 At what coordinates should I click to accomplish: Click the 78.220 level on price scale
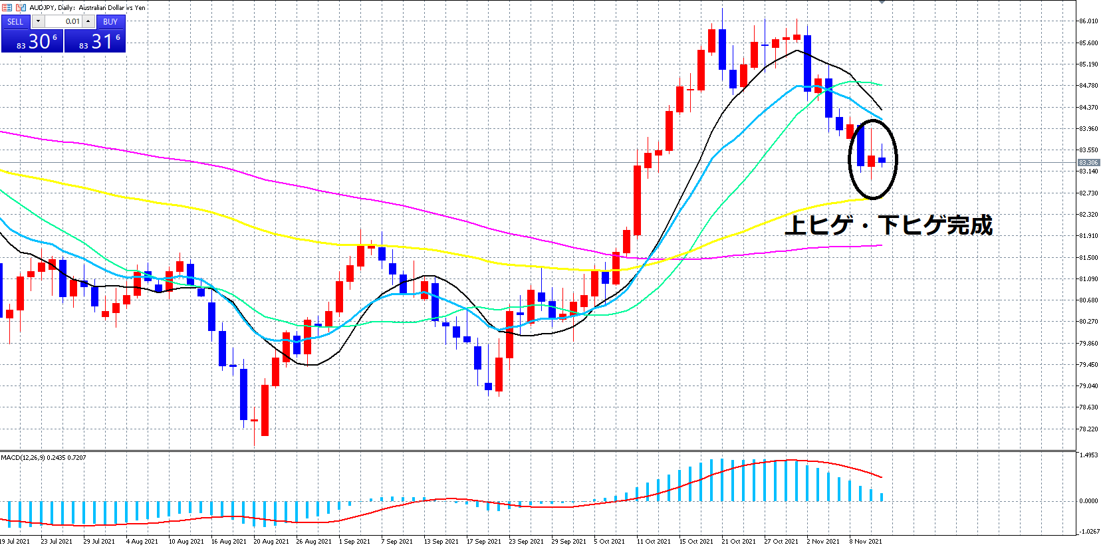coord(1088,429)
